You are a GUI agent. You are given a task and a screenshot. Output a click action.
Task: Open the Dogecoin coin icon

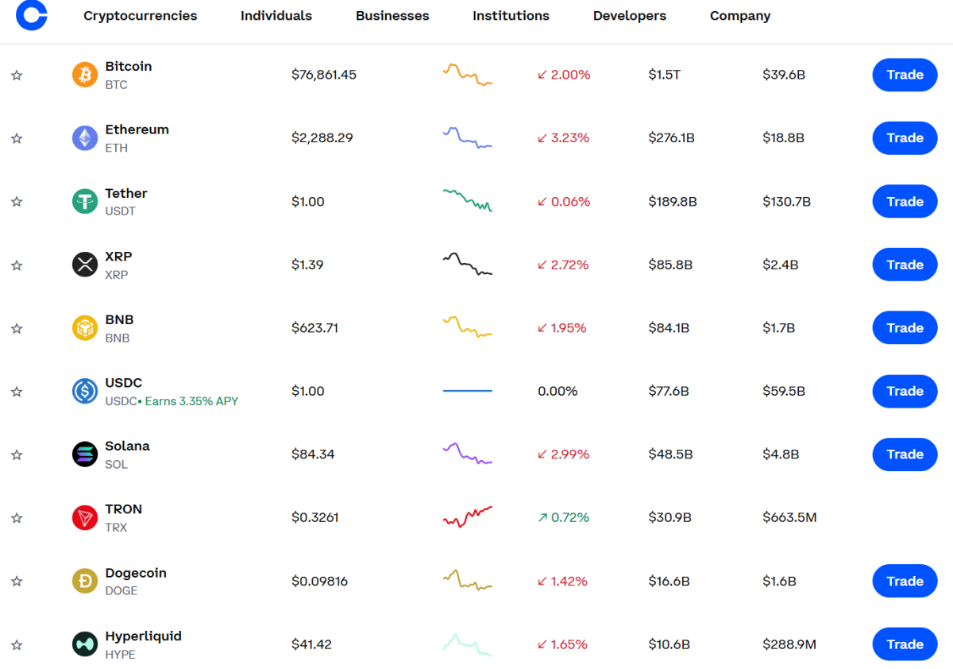click(85, 582)
